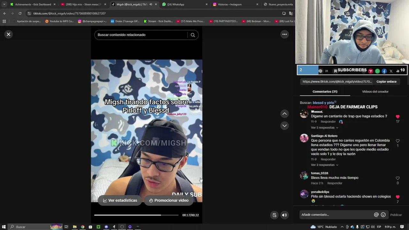409x230 pixels.
Task: Close the TikTok video viewer
Action: click(x=9, y=34)
